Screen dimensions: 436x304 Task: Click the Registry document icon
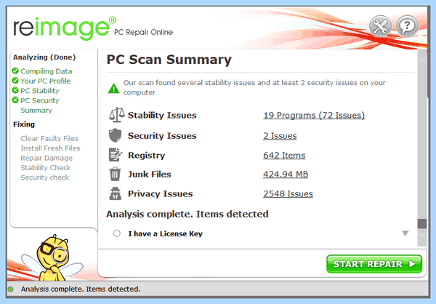115,155
